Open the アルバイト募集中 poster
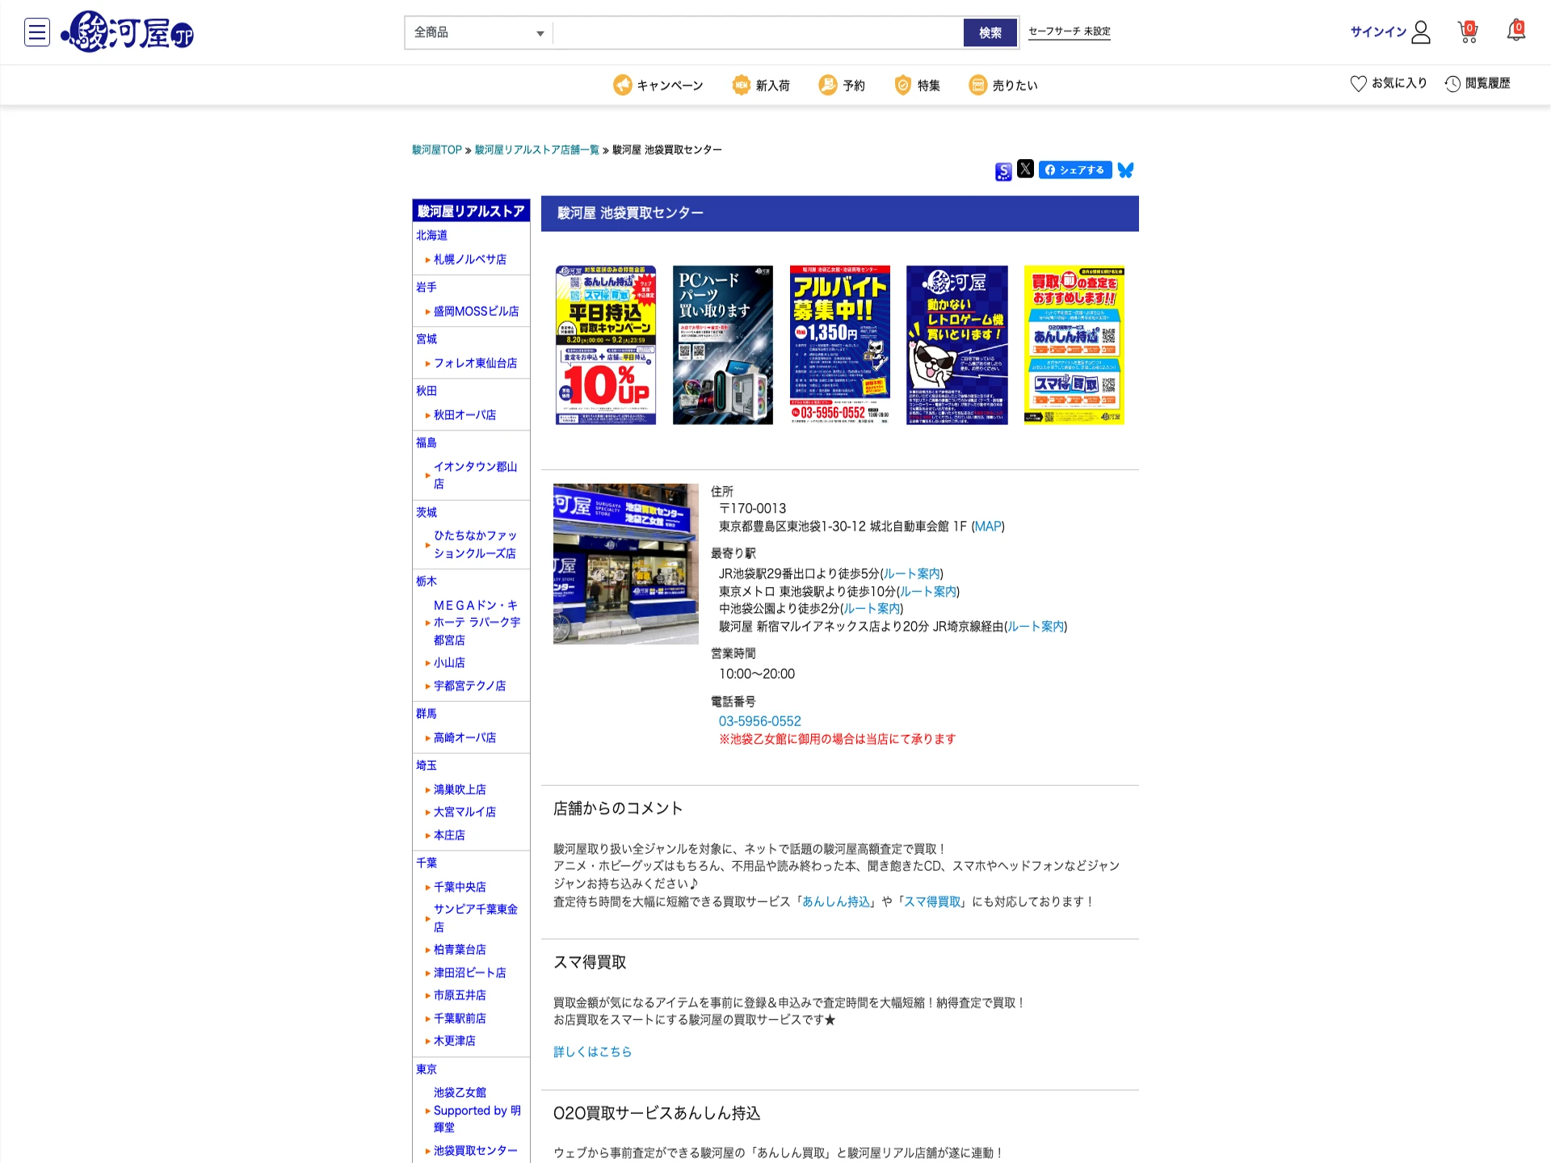1551x1163 pixels. [x=840, y=345]
